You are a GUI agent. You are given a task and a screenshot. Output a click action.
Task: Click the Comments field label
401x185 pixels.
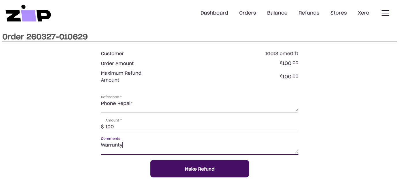[x=110, y=138]
